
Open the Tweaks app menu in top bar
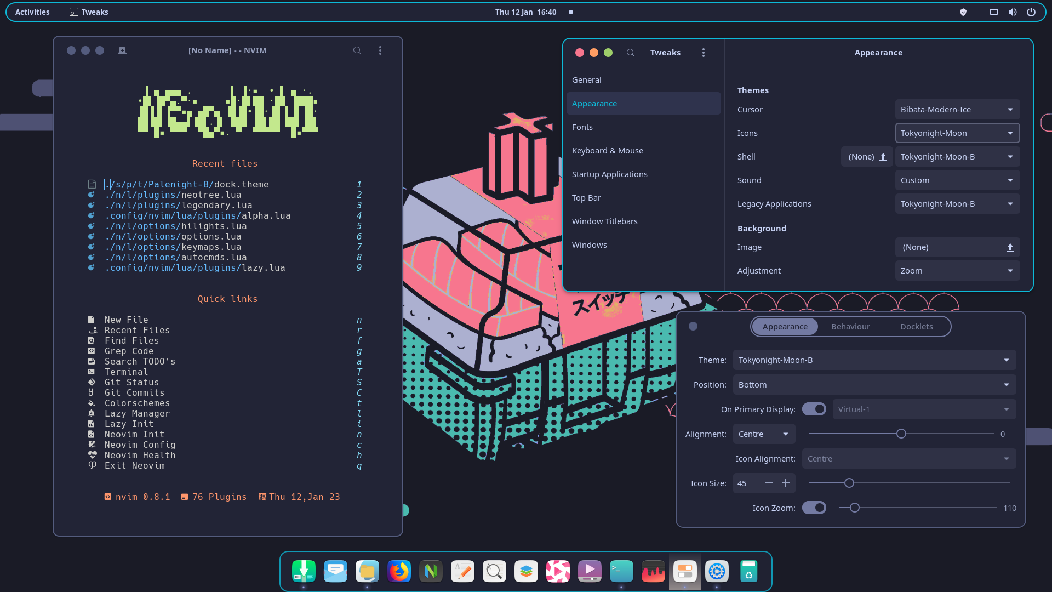[x=89, y=12]
